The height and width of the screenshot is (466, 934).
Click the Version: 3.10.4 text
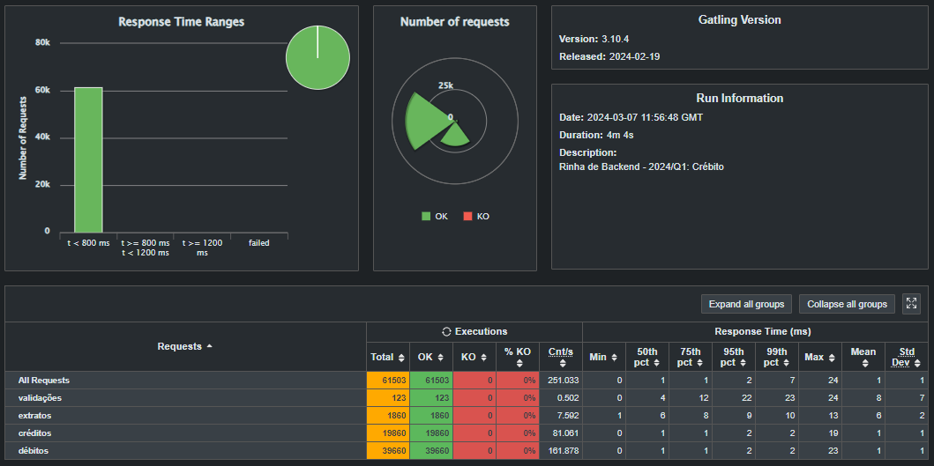coord(594,40)
